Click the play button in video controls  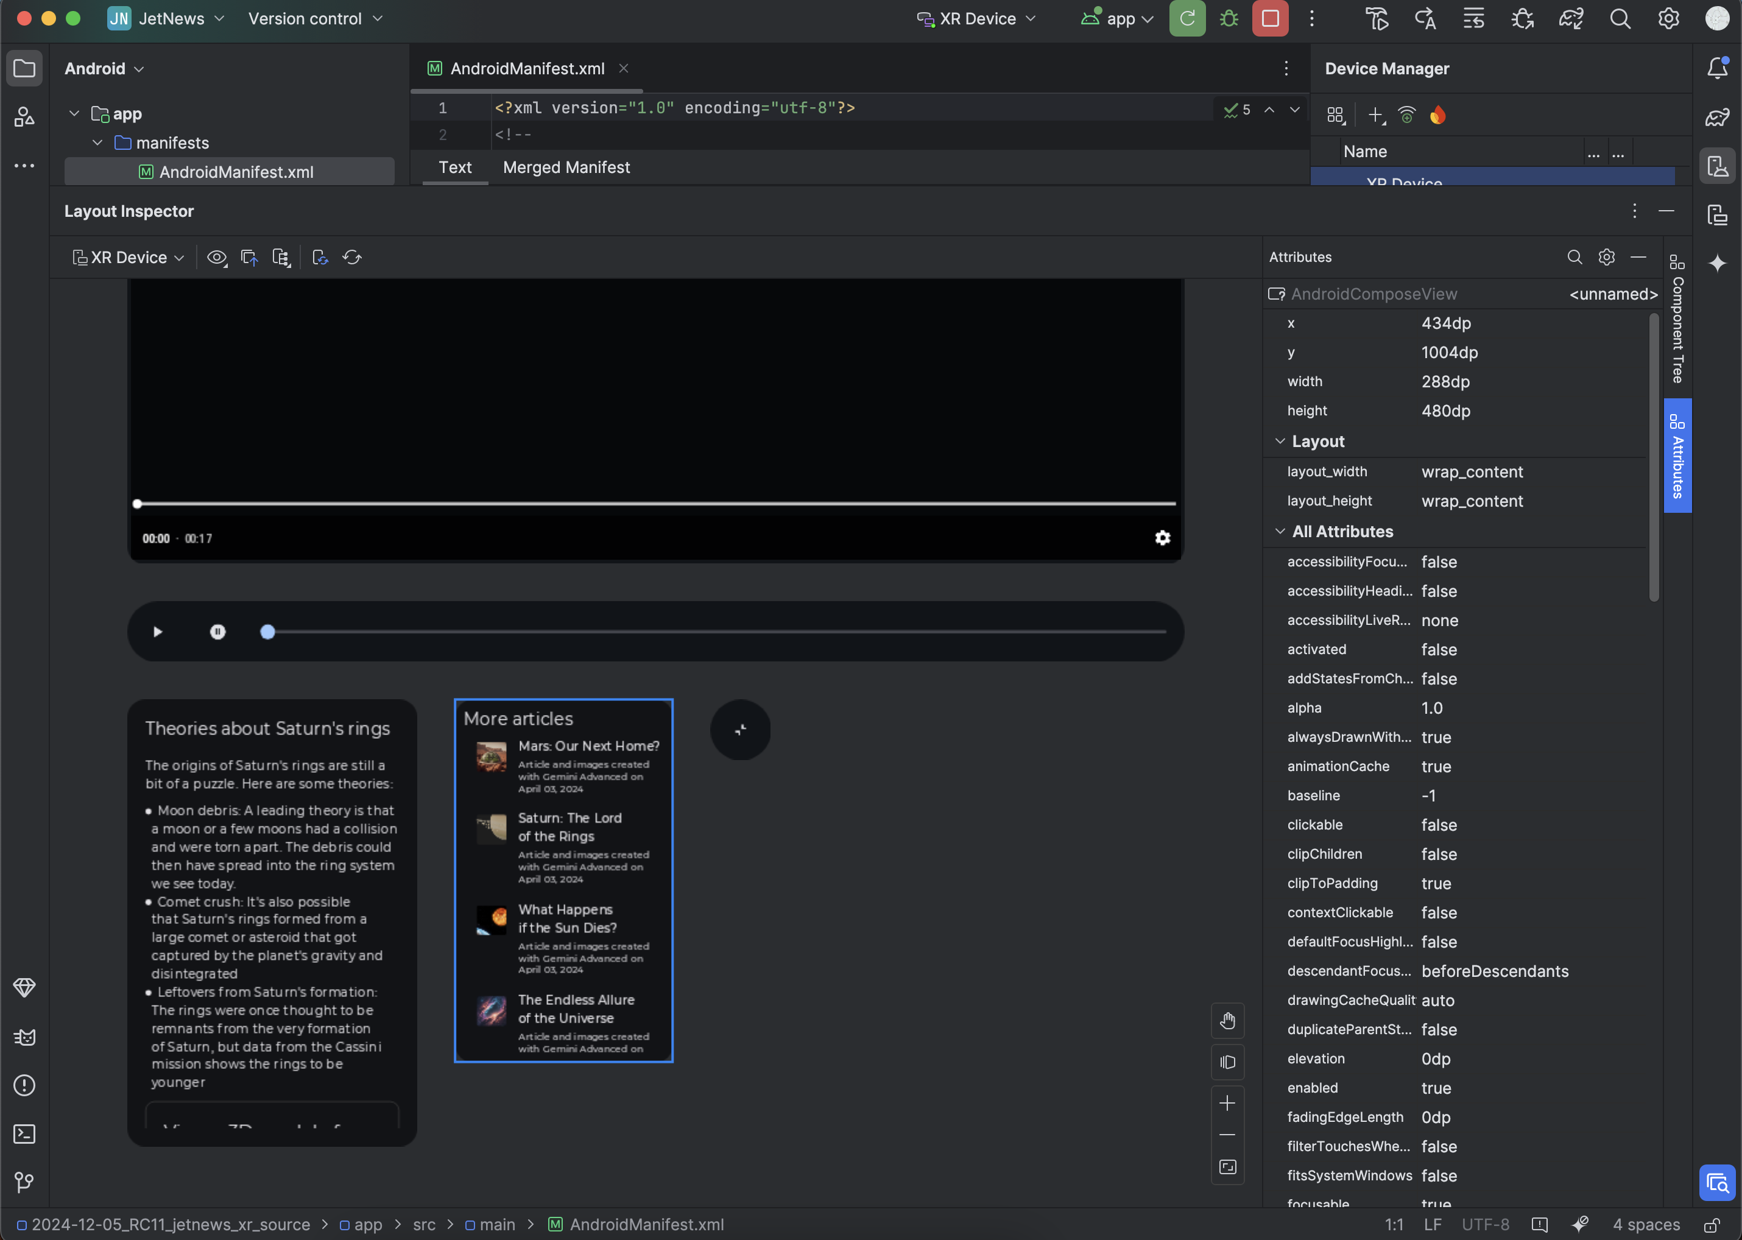point(157,631)
